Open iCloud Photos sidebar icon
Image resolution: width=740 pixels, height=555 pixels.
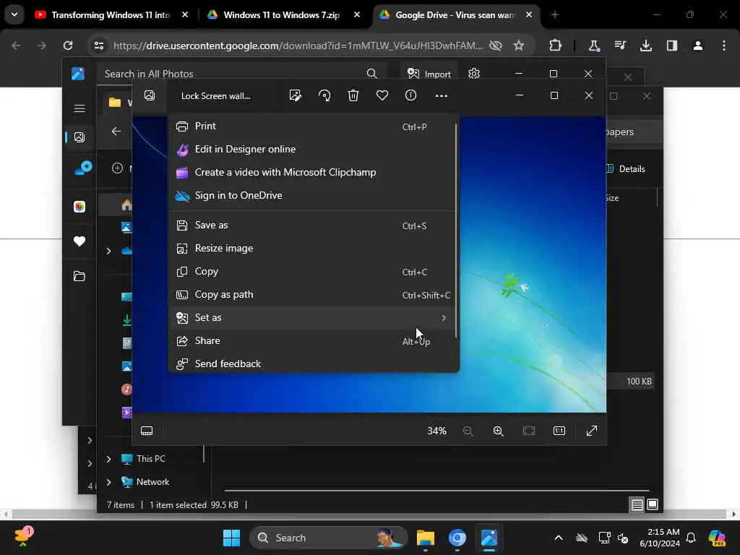(79, 206)
